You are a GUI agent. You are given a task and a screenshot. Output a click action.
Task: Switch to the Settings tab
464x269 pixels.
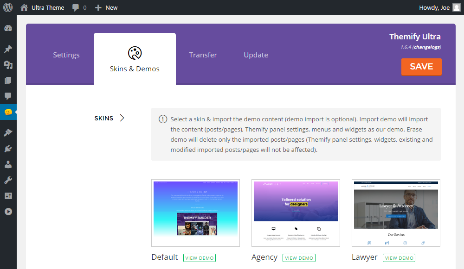[x=66, y=55]
